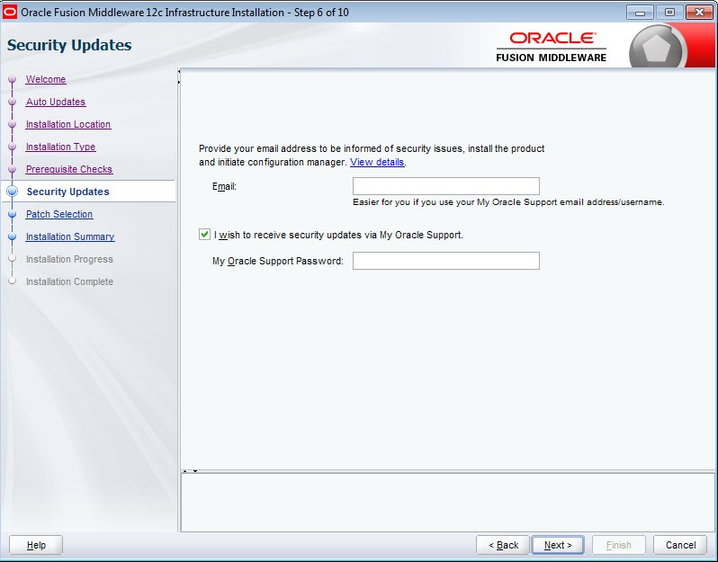Click the message pane splitter up arrow
718x562 pixels.
pos(185,471)
